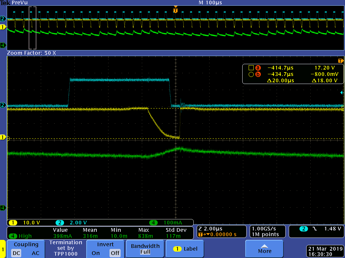The height and width of the screenshot is (258, 345).
Task: Click cursor a time -414.7µs value
Action: pyautogui.click(x=280, y=68)
